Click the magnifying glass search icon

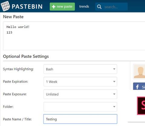point(99,7)
